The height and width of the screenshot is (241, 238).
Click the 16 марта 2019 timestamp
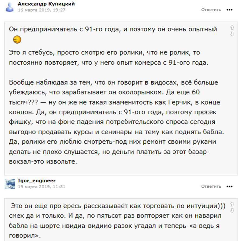[41, 10]
